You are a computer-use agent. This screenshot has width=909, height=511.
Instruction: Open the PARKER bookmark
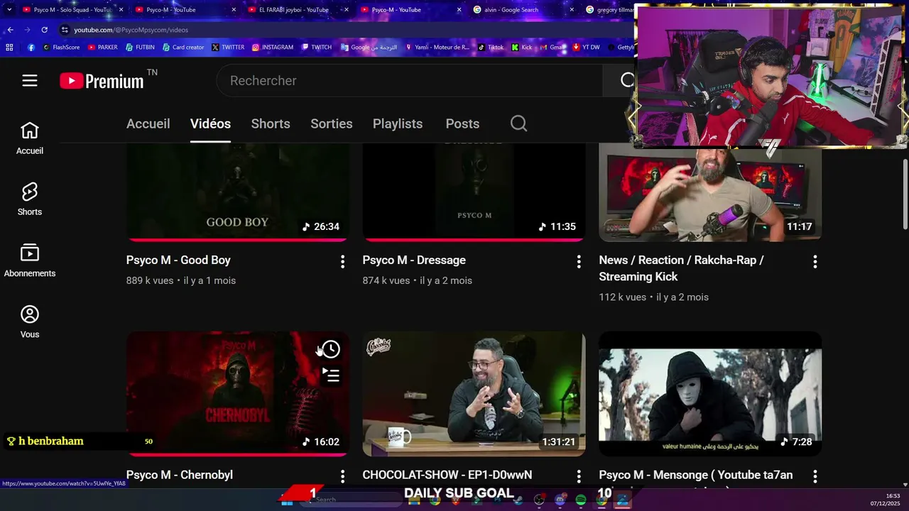point(103,48)
